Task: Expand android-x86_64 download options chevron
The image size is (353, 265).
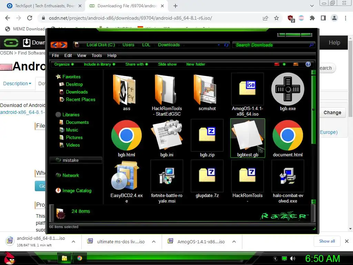Action: pyautogui.click(x=73, y=242)
